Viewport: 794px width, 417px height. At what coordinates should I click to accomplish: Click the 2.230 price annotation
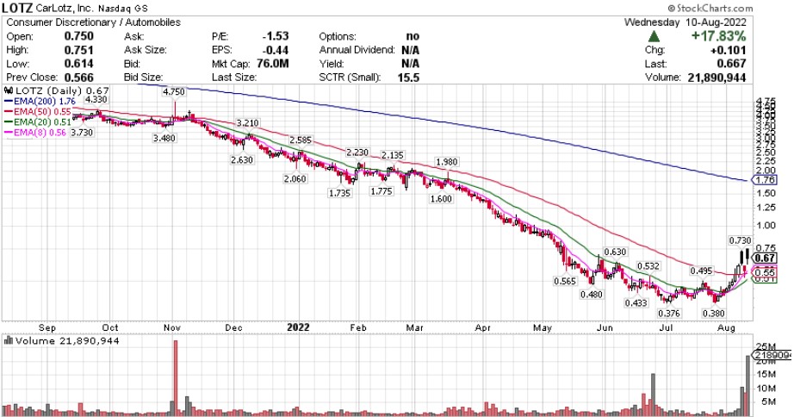coord(357,152)
